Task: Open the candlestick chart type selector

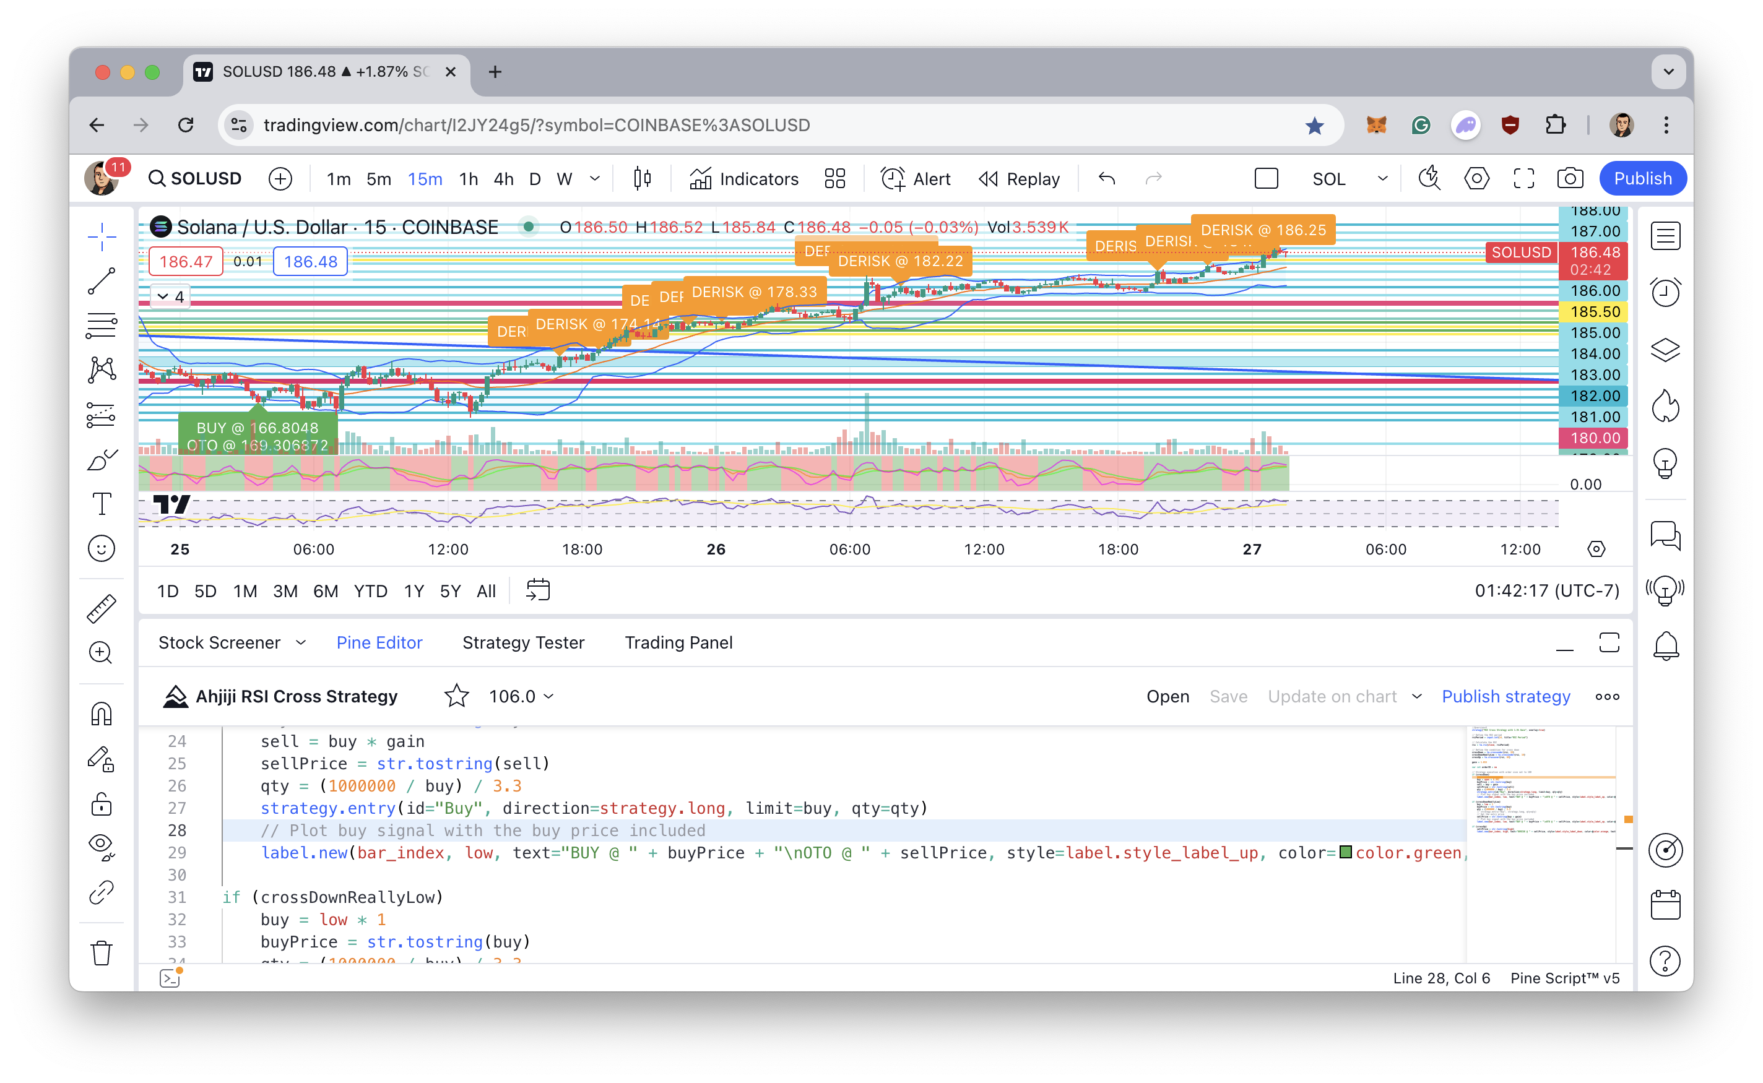Action: 643,178
